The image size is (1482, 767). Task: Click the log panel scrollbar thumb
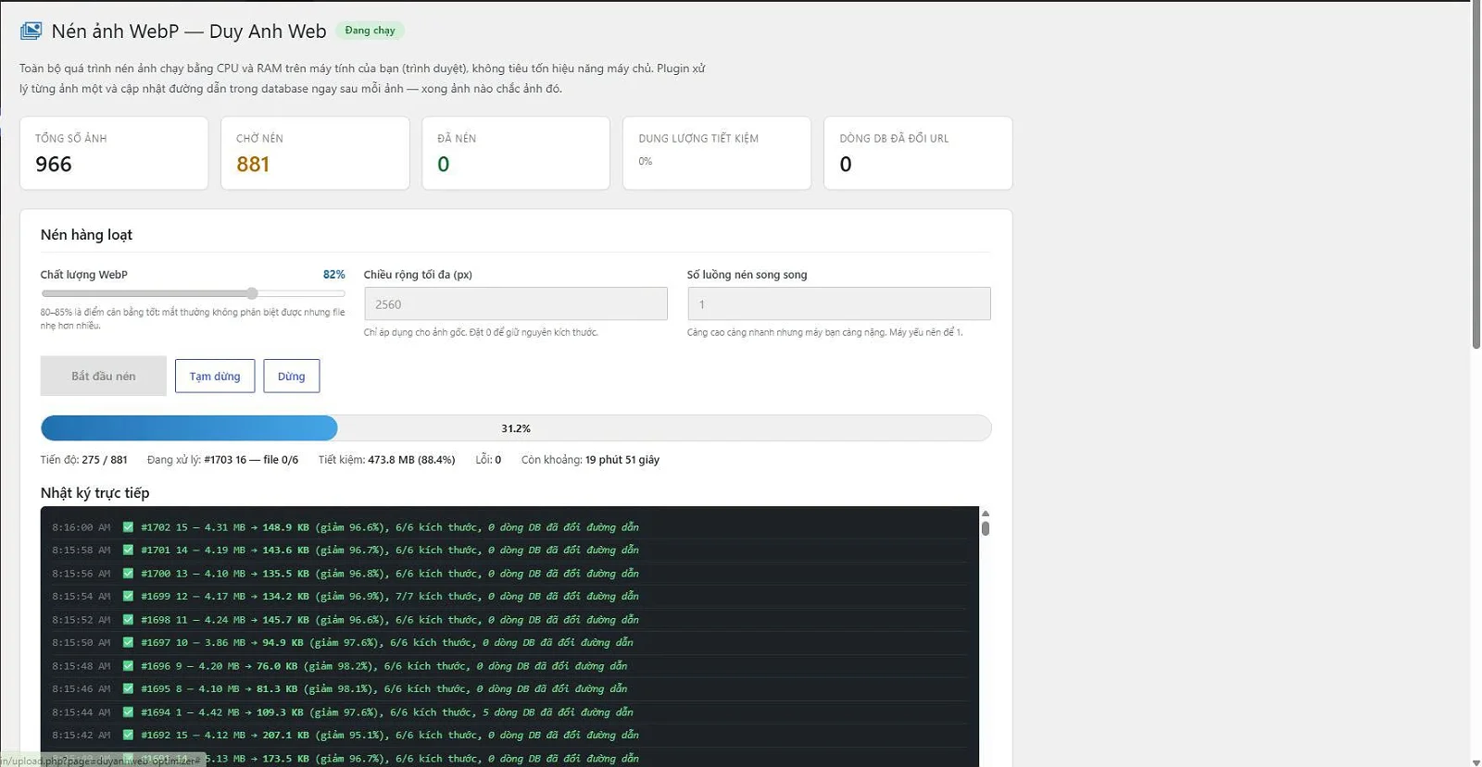click(986, 528)
